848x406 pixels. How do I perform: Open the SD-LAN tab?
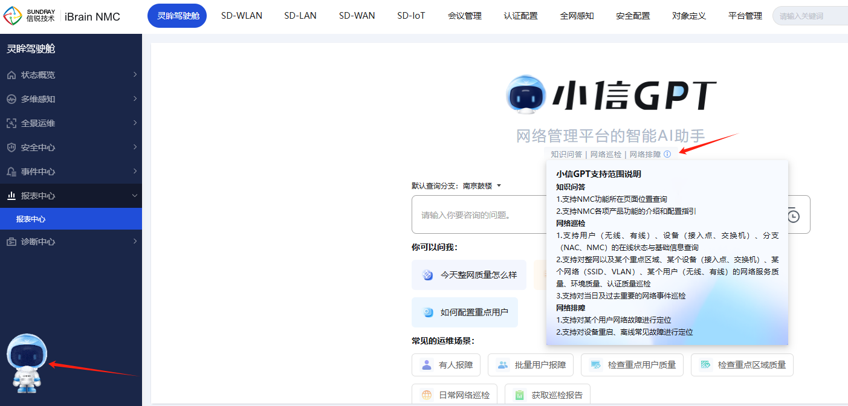pos(300,16)
